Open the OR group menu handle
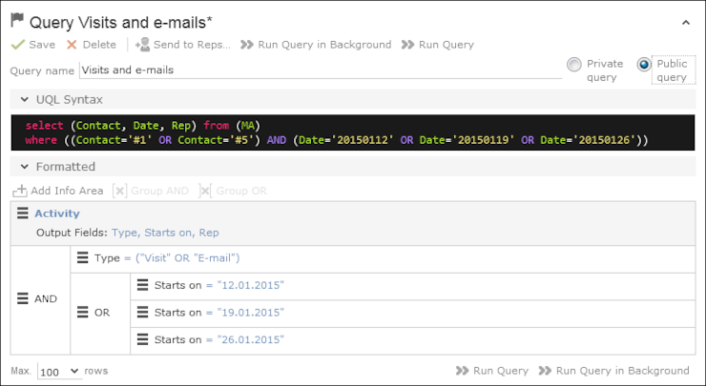The image size is (706, 386). point(82,312)
